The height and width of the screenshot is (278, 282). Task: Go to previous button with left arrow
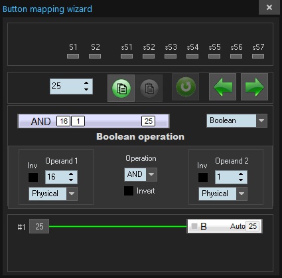pyautogui.click(x=223, y=87)
